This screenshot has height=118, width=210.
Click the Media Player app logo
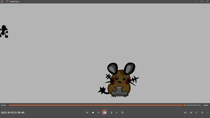[8, 1]
